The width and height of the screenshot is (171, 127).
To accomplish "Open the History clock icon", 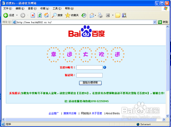I will click(84, 15).
